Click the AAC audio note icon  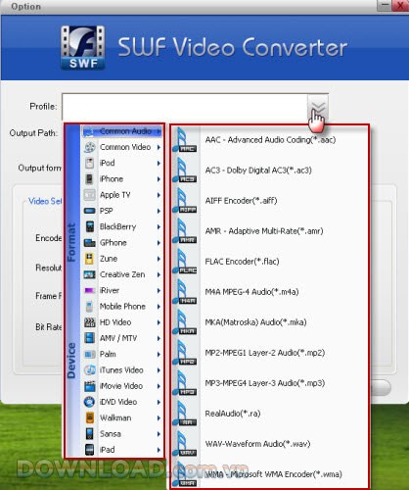(x=185, y=140)
